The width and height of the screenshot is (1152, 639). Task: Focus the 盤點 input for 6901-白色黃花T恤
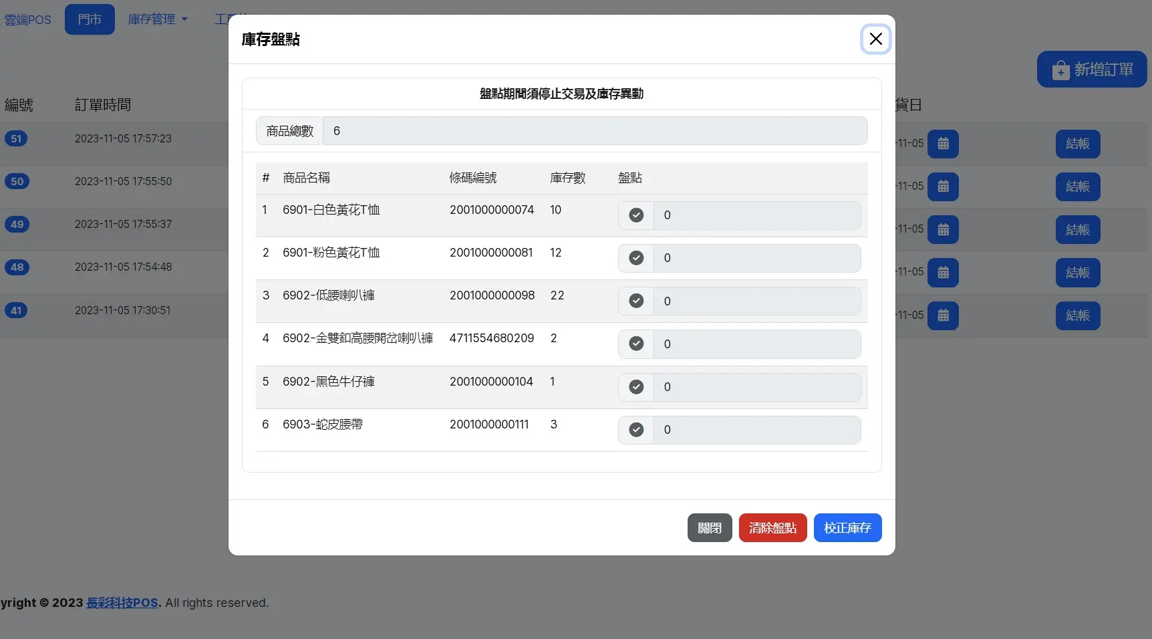756,215
